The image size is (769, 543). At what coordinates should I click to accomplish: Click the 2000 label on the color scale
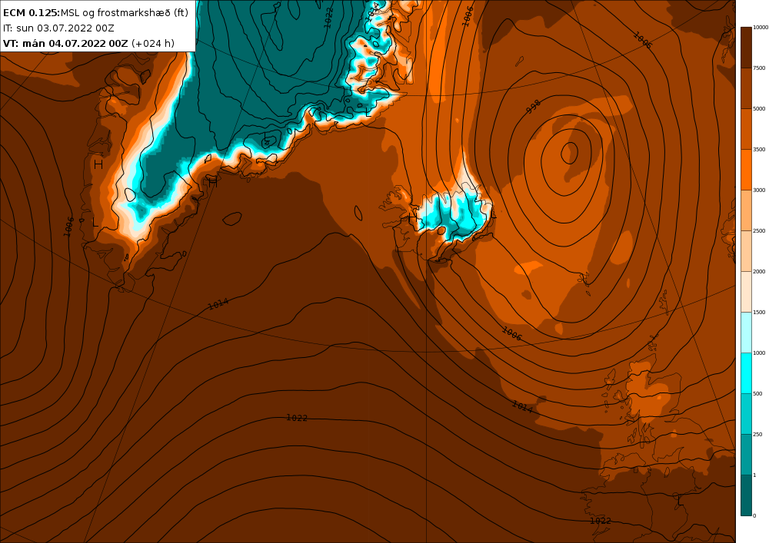(759, 271)
